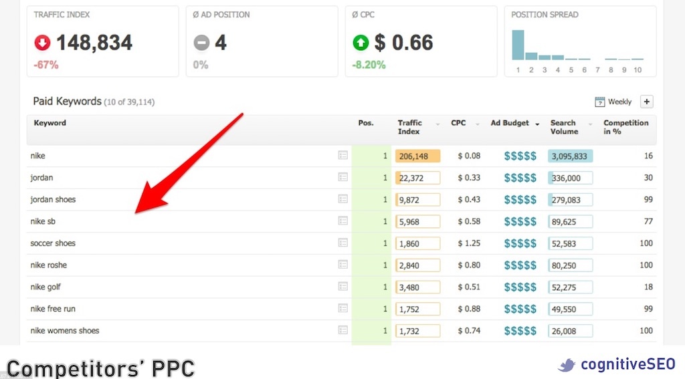Click the gray minus Ad Position icon
This screenshot has height=379, width=685.
pyautogui.click(x=201, y=43)
